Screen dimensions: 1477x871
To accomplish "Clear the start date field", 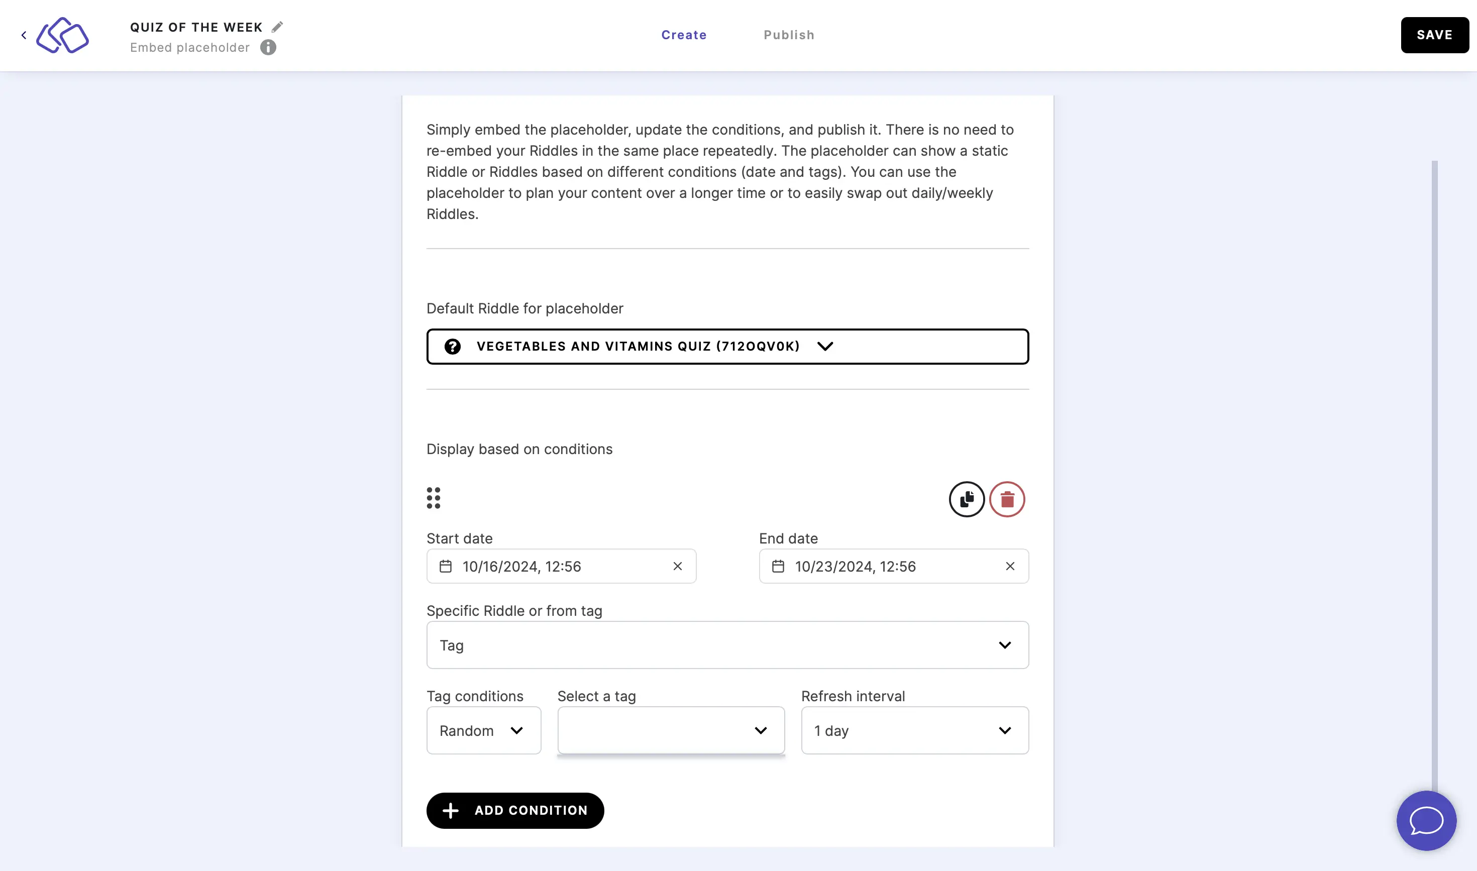I will click(678, 566).
